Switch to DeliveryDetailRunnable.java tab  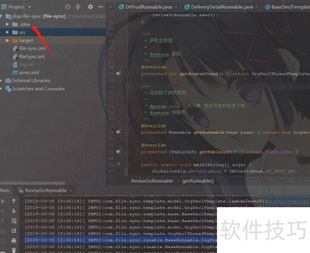click(222, 7)
